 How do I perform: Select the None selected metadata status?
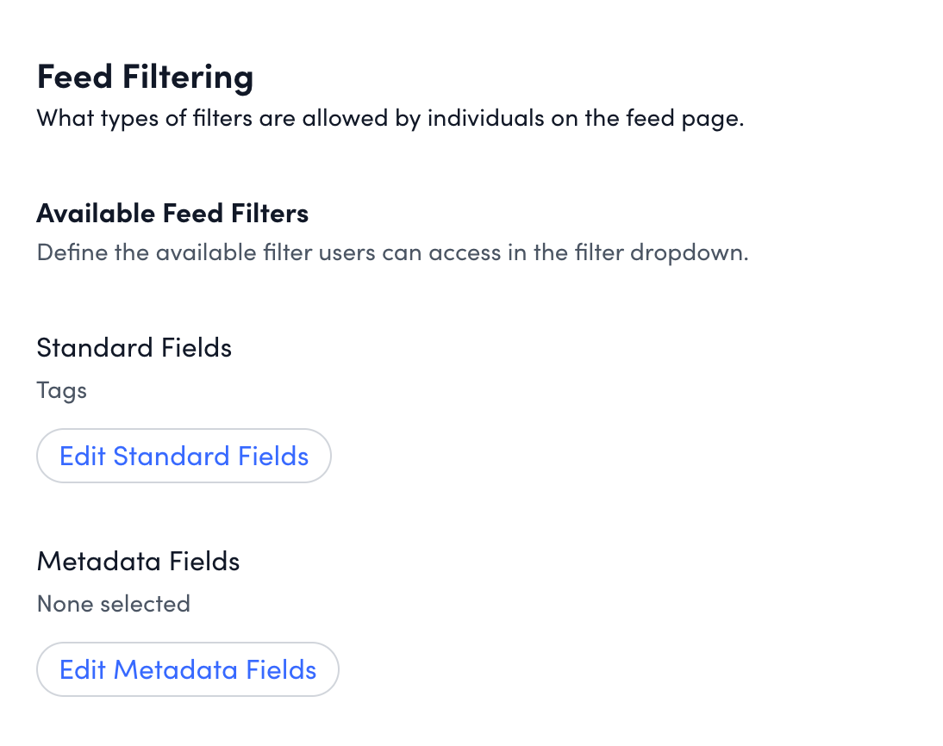click(x=114, y=604)
